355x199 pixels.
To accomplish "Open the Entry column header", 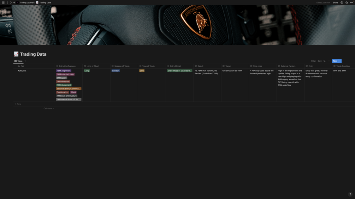I will click(318, 66).
